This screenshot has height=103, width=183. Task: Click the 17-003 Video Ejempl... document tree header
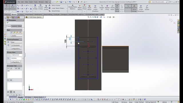click(34, 17)
